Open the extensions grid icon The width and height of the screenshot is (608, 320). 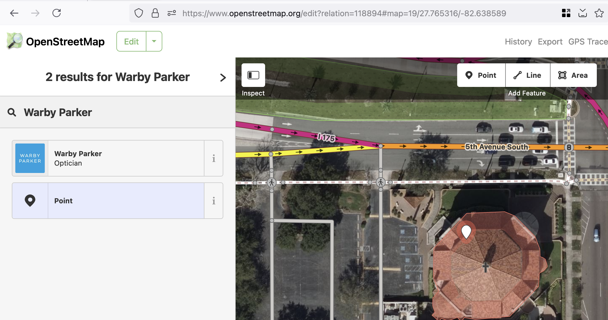pos(566,13)
